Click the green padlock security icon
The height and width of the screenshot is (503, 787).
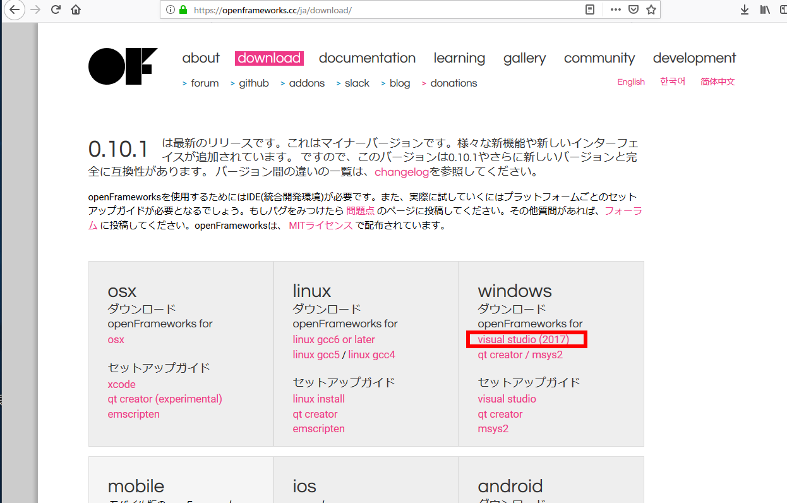tap(184, 9)
